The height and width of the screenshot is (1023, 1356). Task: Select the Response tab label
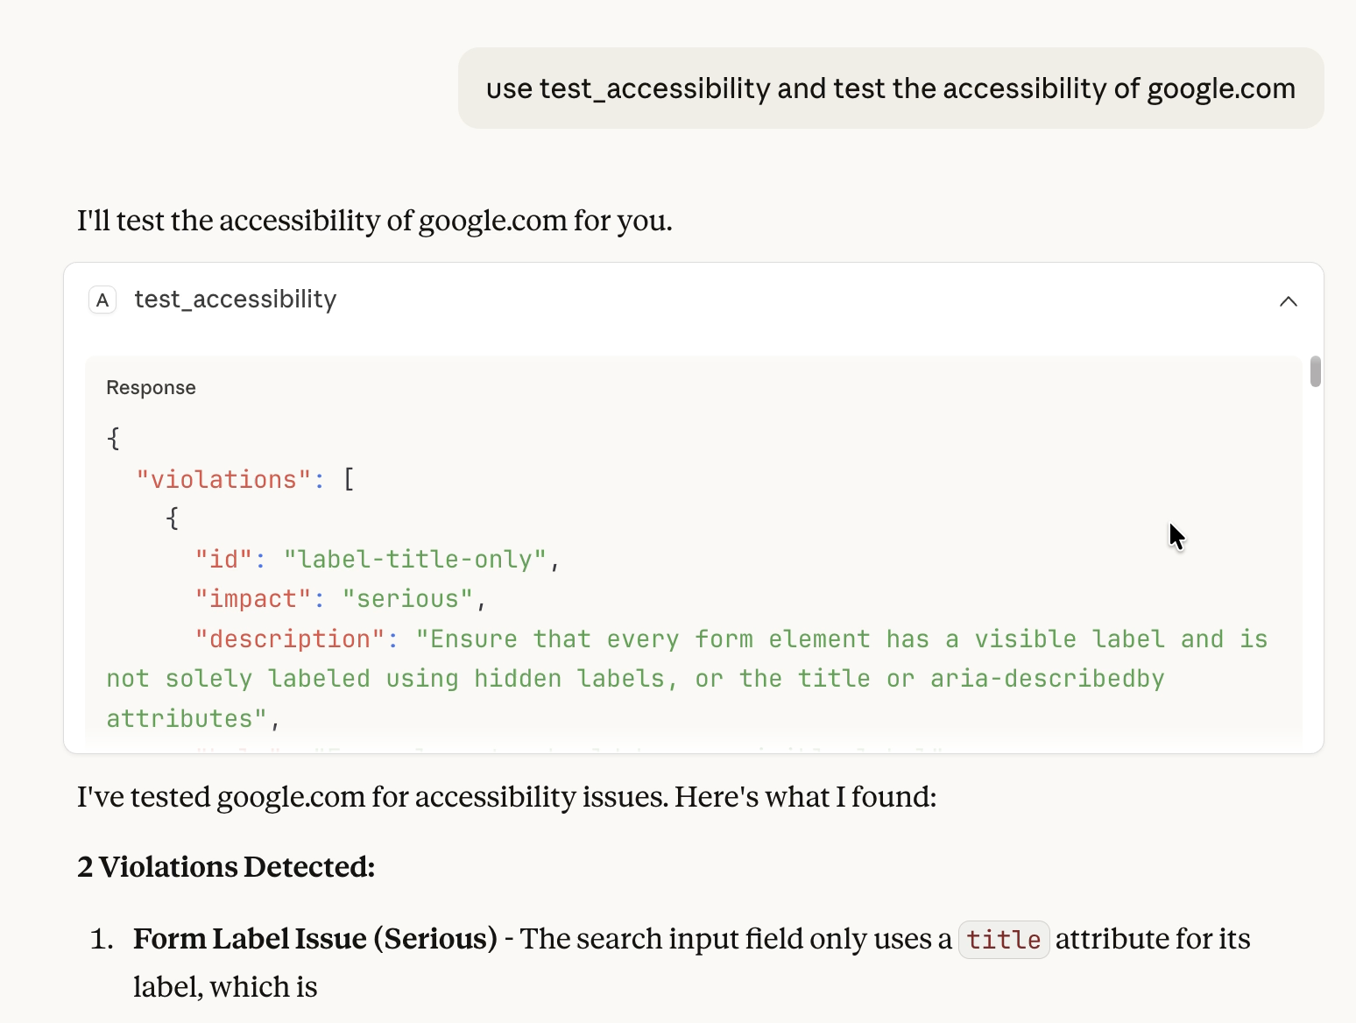click(151, 386)
